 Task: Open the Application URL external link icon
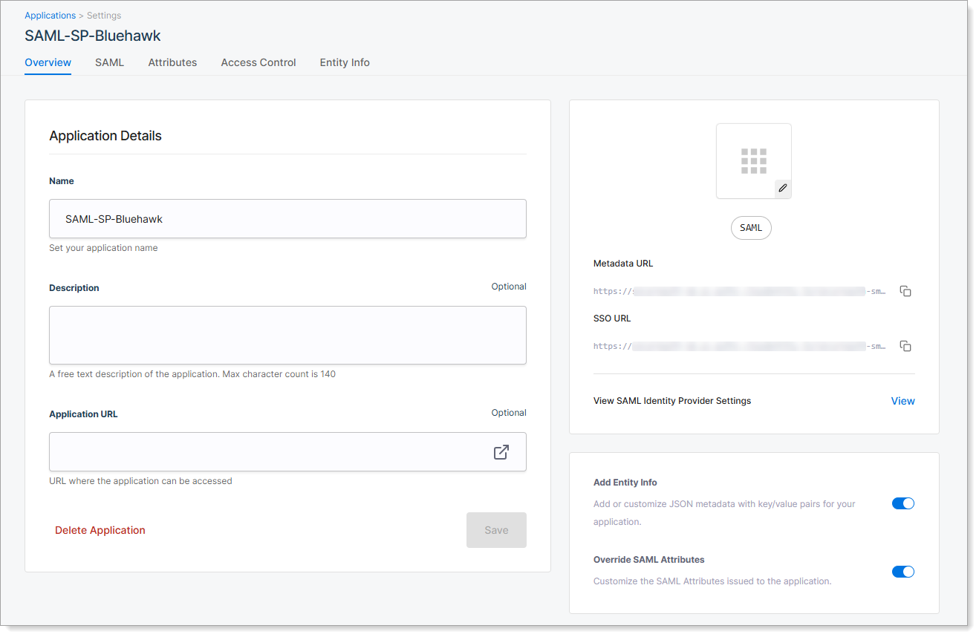(x=501, y=451)
